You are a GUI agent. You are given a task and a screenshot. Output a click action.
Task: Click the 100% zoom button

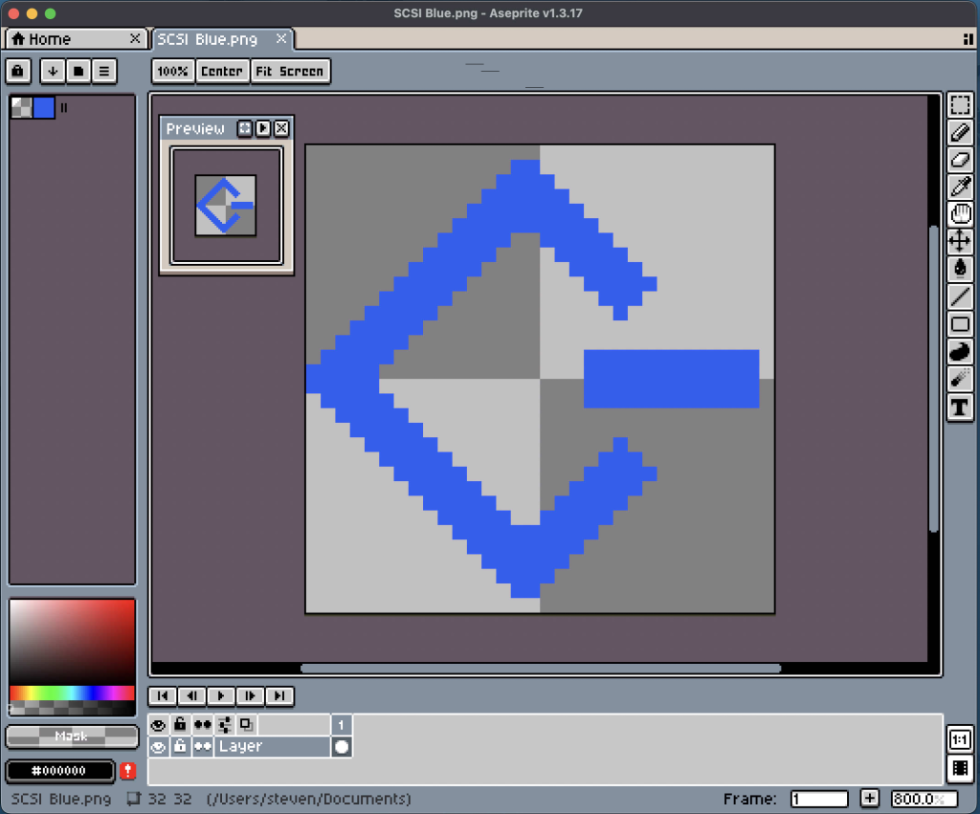click(172, 71)
